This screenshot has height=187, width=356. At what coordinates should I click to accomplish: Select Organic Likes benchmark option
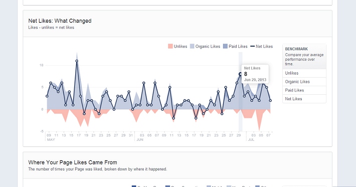point(304,82)
